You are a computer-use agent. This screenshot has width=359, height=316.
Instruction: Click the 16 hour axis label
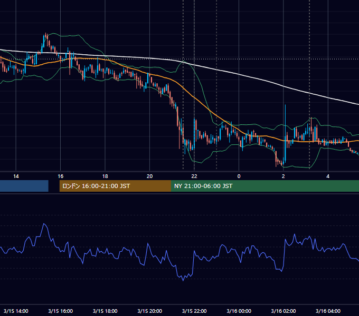60,176
